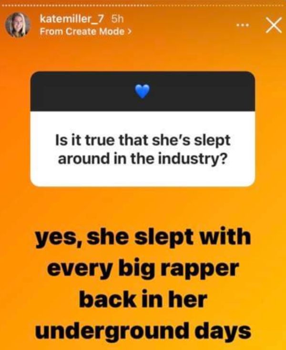Click the chevron after Create Mode
286x350 pixels.
(129, 31)
